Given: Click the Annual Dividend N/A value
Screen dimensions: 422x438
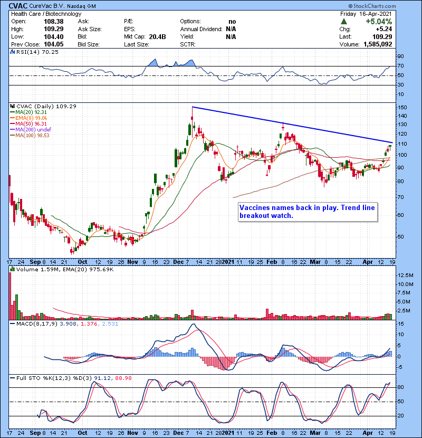Looking at the screenshot, I should 231,29.
